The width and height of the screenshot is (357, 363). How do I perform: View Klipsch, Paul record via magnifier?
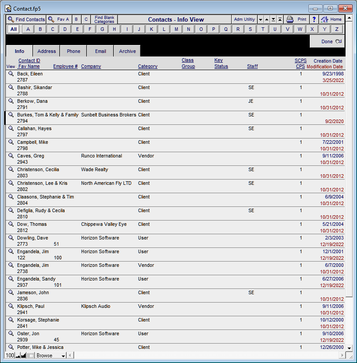pyautogui.click(x=11, y=306)
